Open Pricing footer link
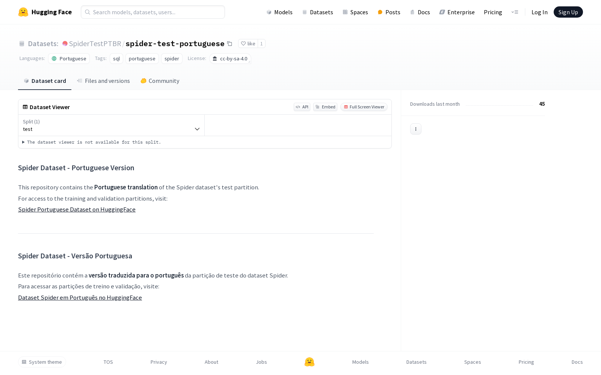This screenshot has width=601, height=375. [526, 362]
